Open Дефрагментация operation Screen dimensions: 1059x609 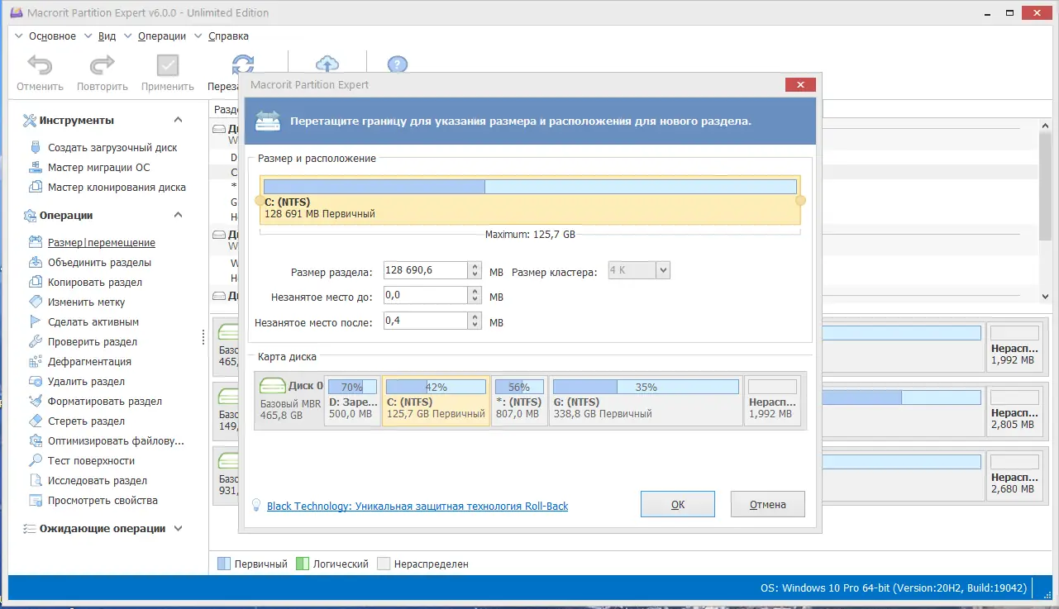click(89, 362)
